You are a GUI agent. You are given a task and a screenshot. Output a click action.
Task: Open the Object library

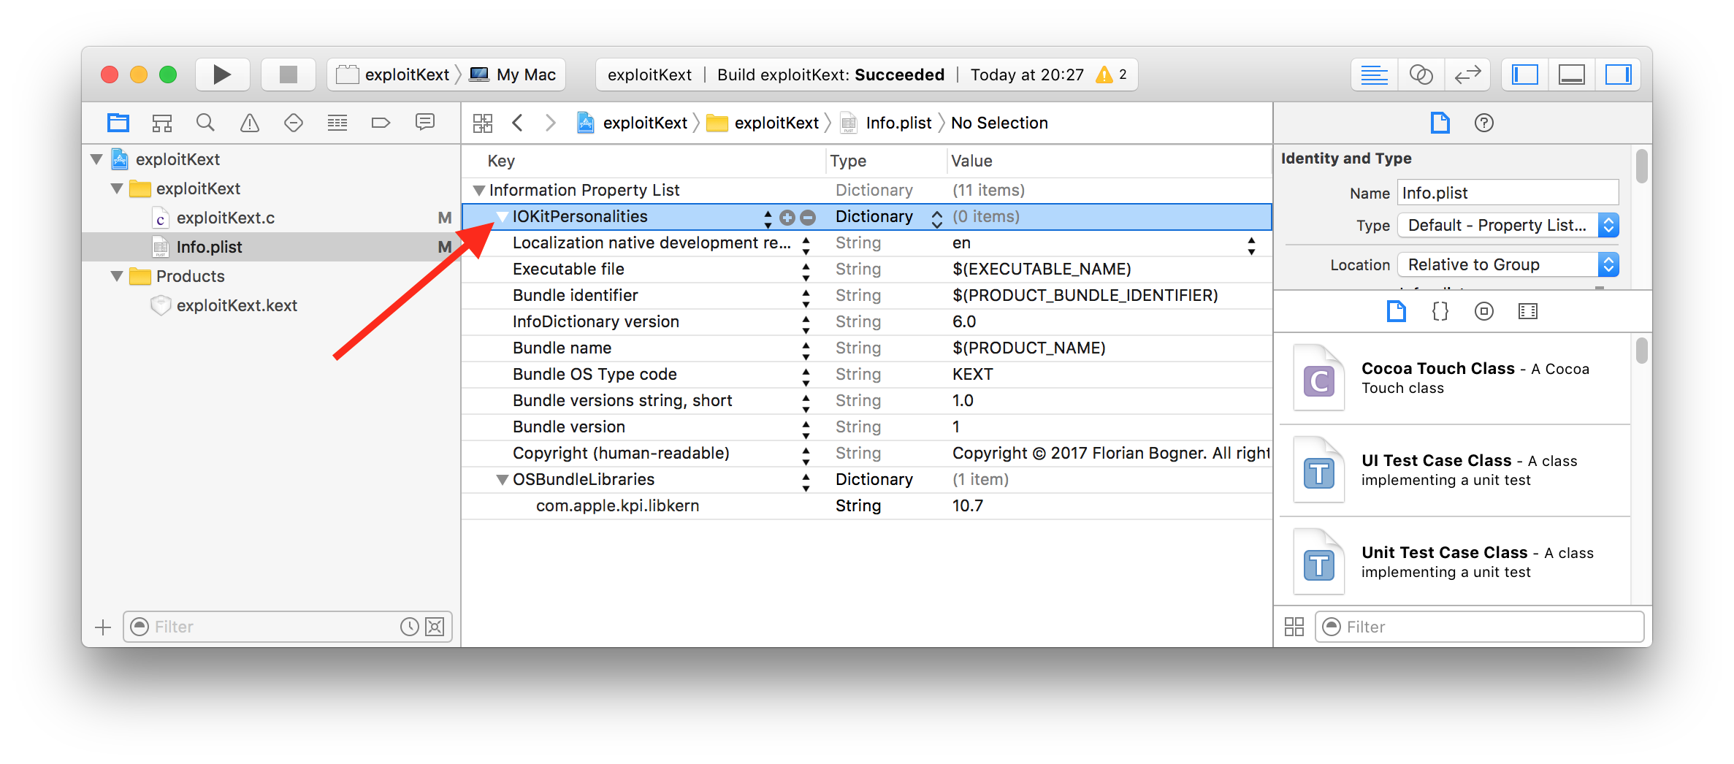1483,312
